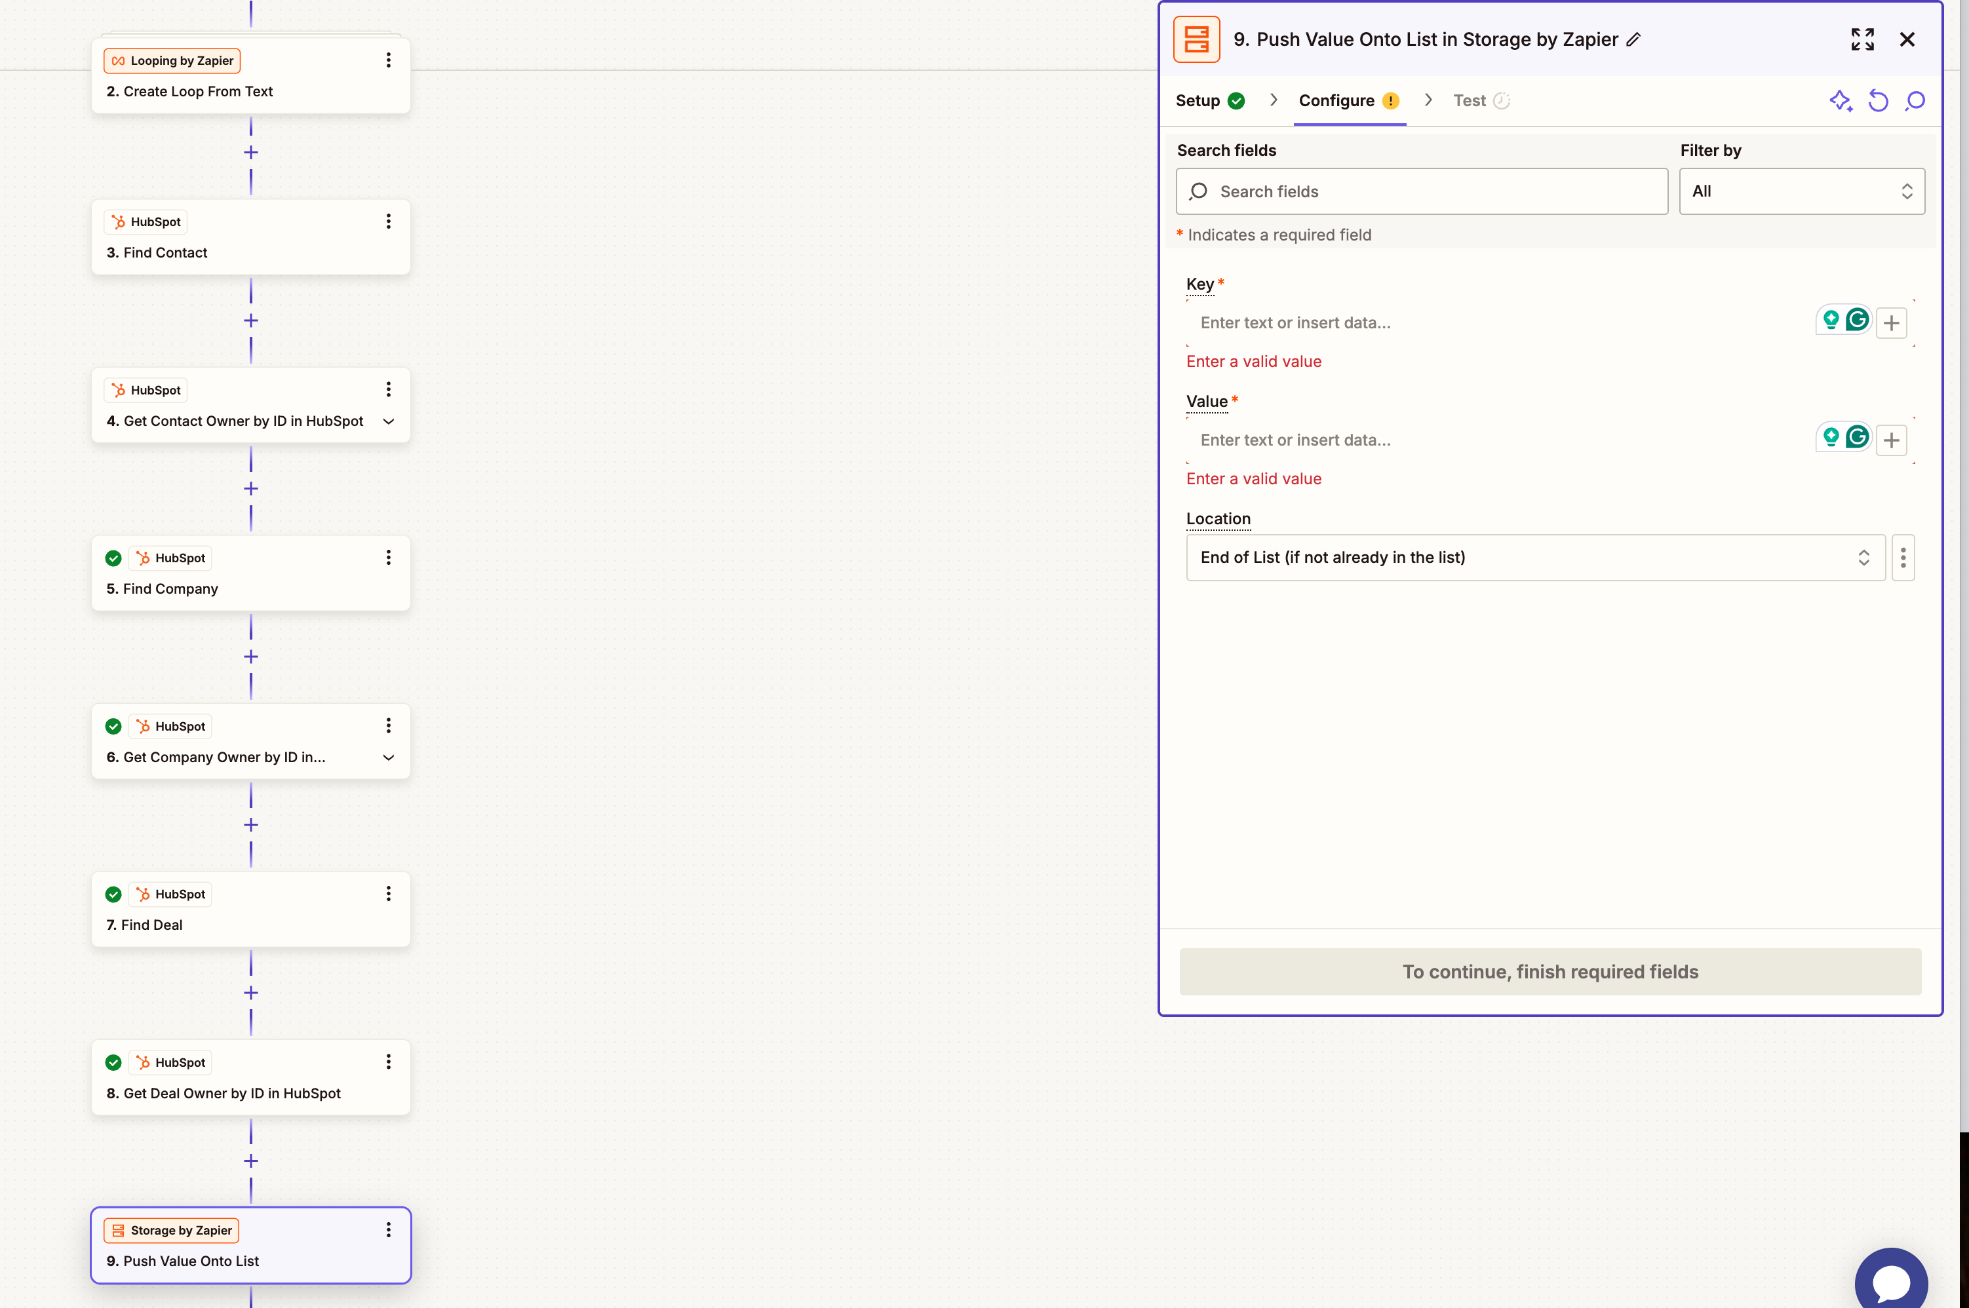Switch to the Setup tab
This screenshot has height=1308, width=1969.
click(x=1210, y=101)
